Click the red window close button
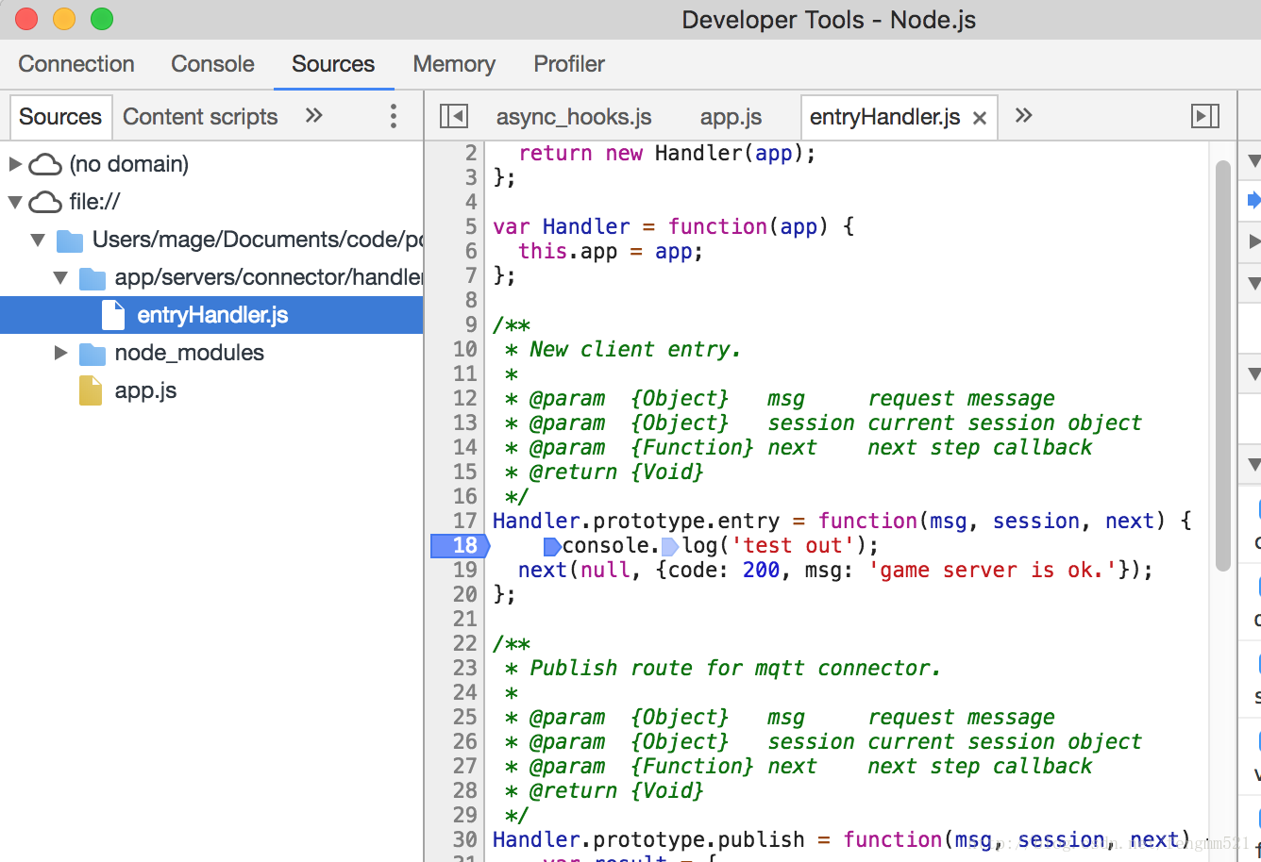This screenshot has height=862, width=1261. [26, 19]
